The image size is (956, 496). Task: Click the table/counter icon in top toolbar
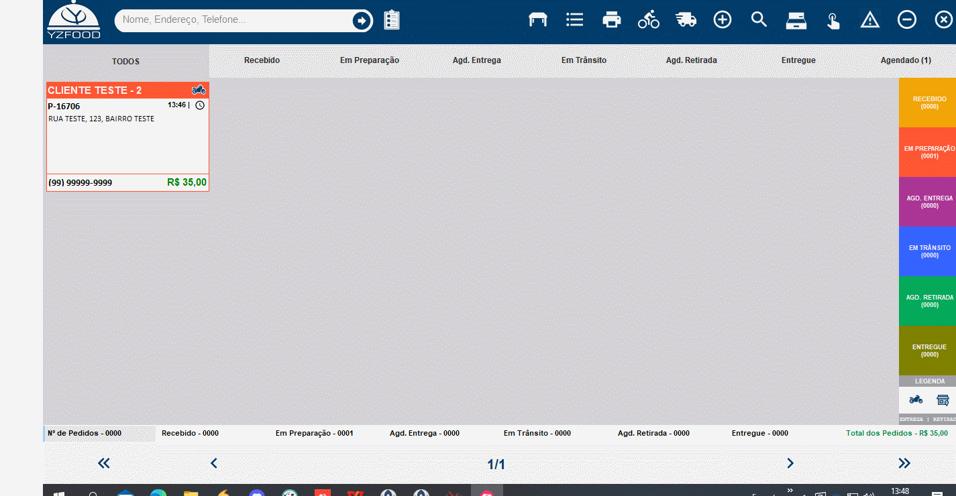pyautogui.click(x=537, y=20)
